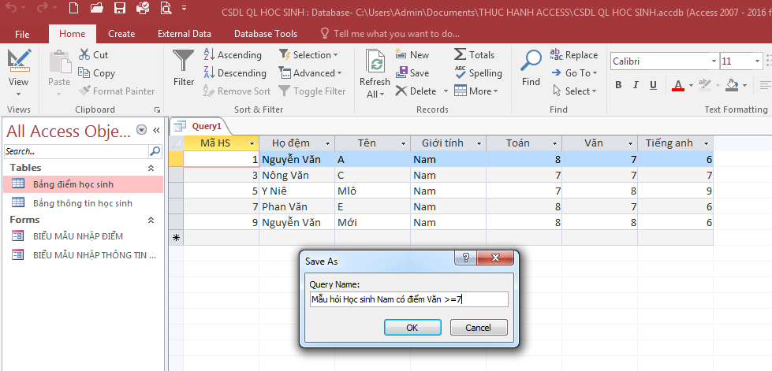772x371 pixels.
Task: Click the background fill color bucket
Action: pyautogui.click(x=732, y=85)
